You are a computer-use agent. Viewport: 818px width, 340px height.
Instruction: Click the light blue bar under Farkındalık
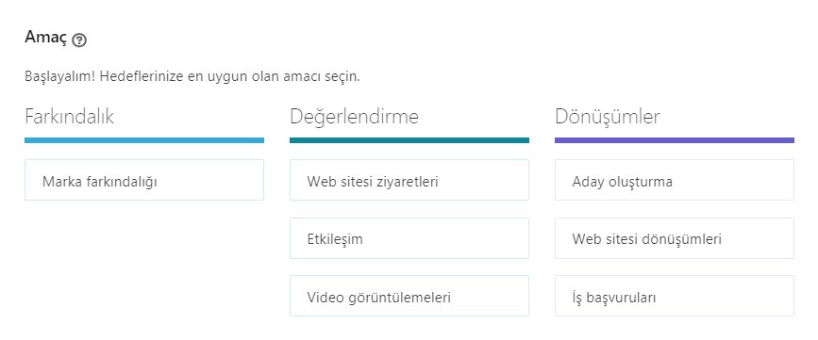tap(144, 140)
